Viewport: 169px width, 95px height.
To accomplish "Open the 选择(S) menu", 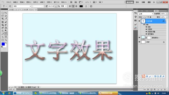I will (36, 2).
